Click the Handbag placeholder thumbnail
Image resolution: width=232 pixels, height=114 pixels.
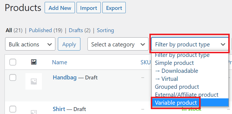(x=34, y=81)
